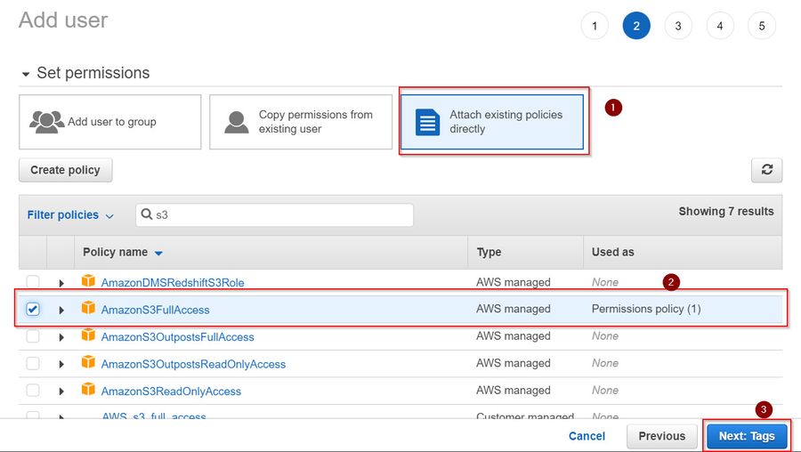Select wizard step 2 indicator
801x452 pixels.
point(636,26)
